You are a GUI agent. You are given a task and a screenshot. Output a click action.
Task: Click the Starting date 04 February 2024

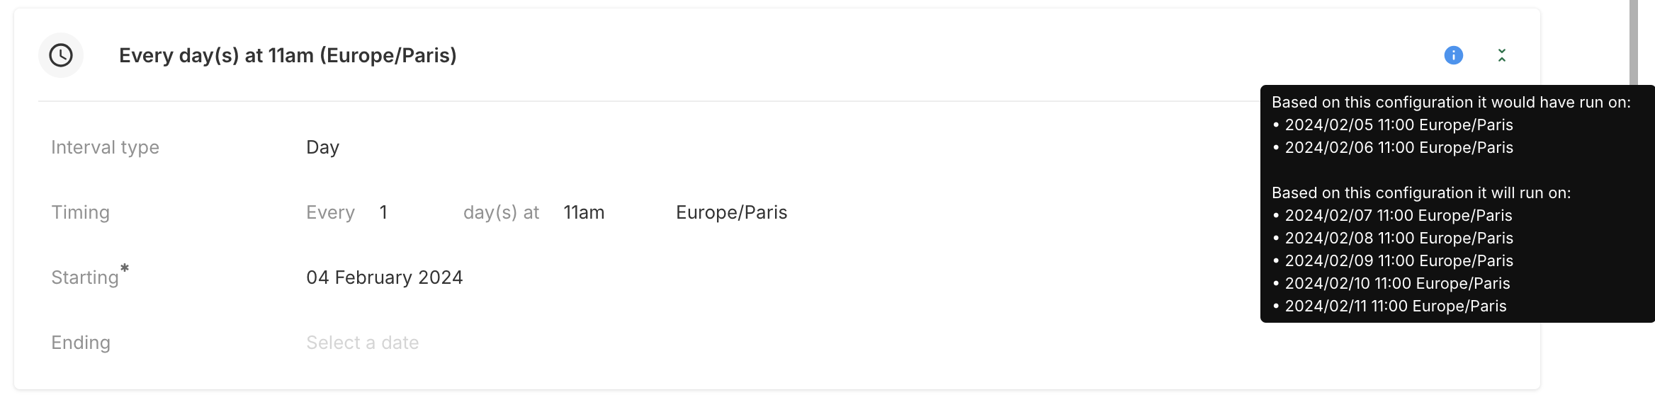384,277
